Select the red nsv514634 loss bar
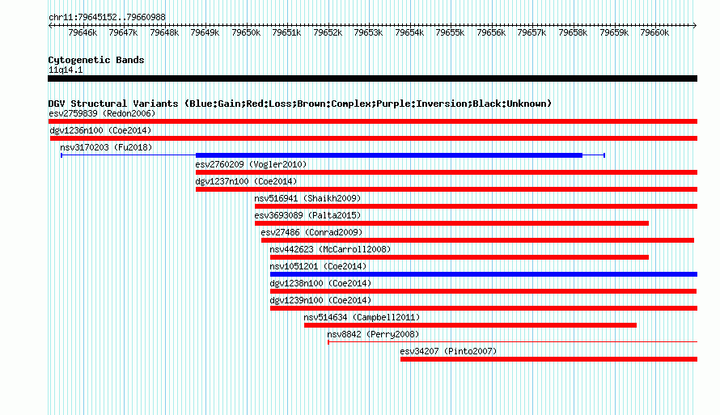Screen dimensions: 720x415 [470, 325]
